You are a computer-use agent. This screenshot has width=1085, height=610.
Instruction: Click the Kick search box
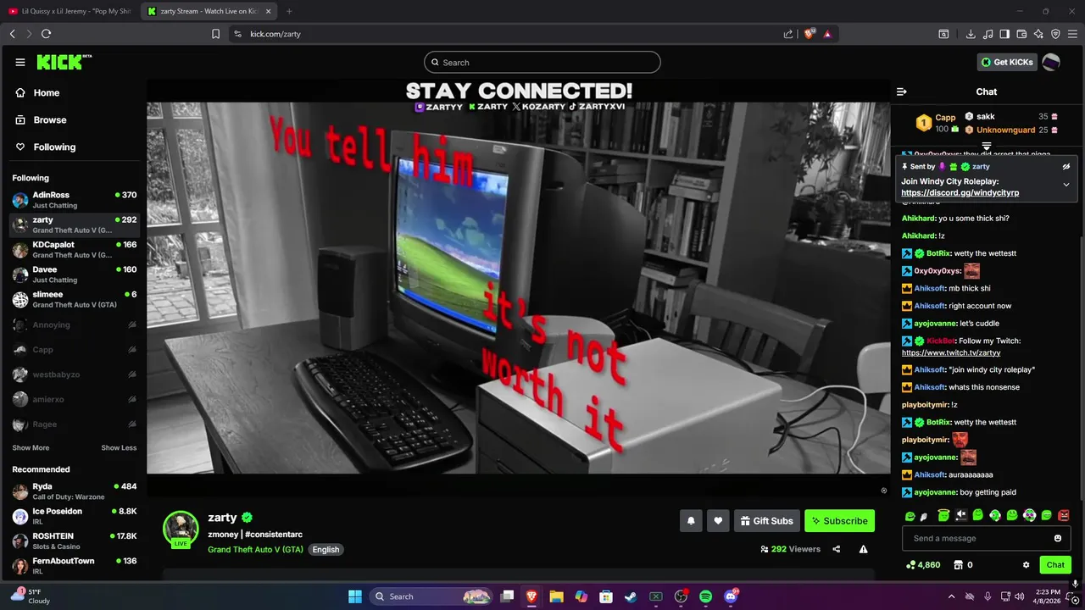pos(542,62)
